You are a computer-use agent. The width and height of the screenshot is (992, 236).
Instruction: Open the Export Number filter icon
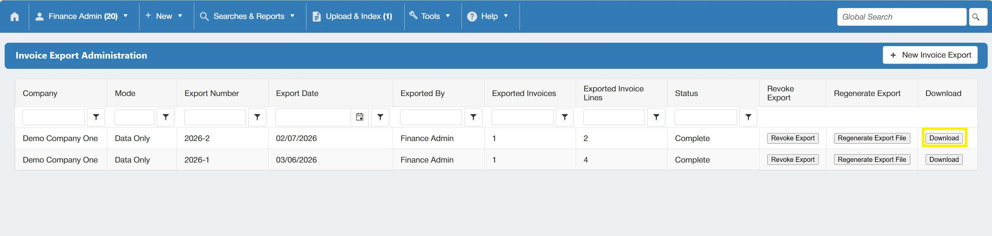tap(257, 118)
